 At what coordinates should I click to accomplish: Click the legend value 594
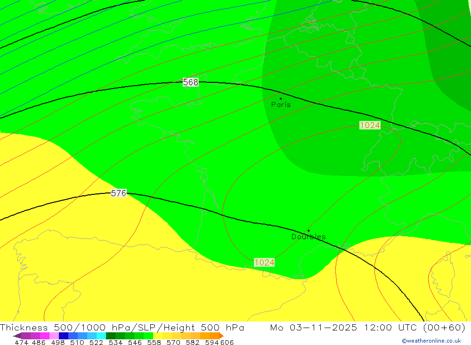pos(212,343)
